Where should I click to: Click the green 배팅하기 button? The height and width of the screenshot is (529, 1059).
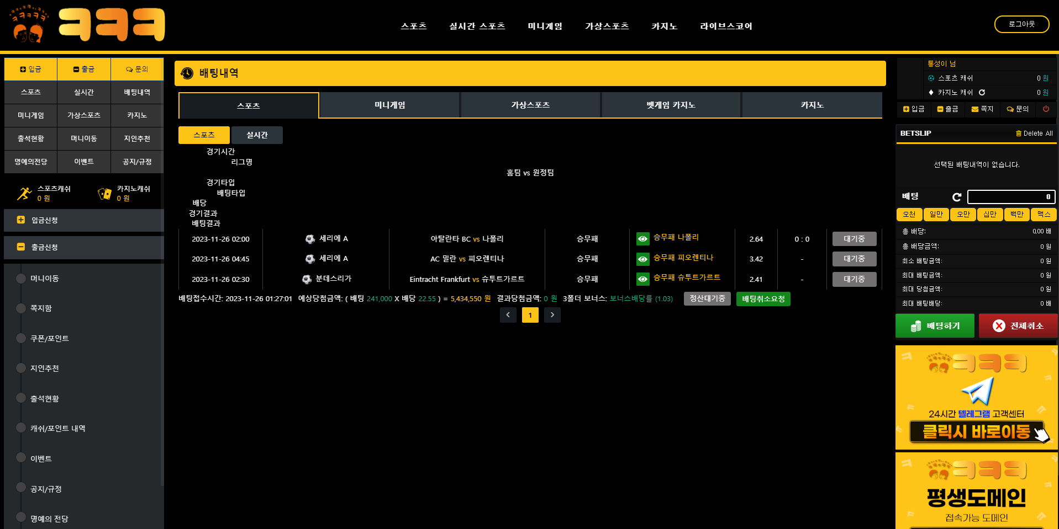coord(936,326)
